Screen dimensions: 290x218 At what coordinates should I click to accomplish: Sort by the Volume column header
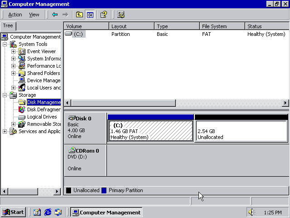(87, 26)
